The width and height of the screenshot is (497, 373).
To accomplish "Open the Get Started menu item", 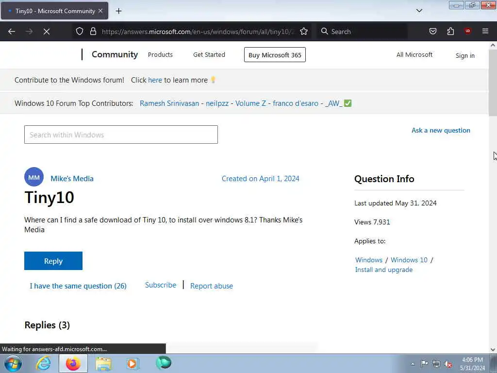I will (x=209, y=54).
